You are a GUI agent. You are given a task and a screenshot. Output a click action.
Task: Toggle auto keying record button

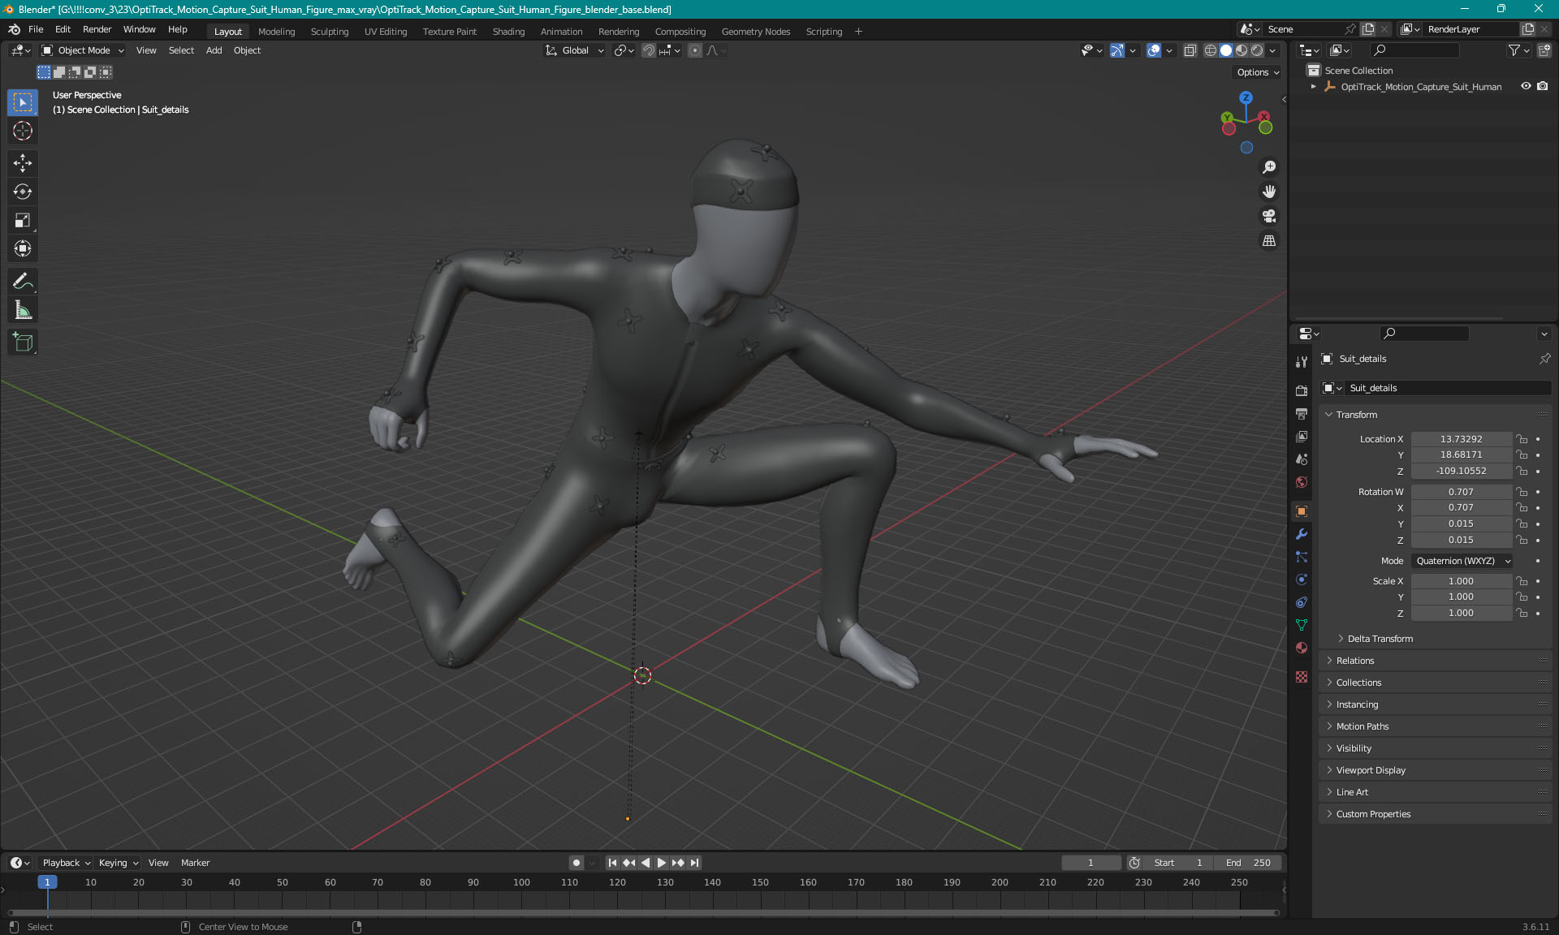576,863
